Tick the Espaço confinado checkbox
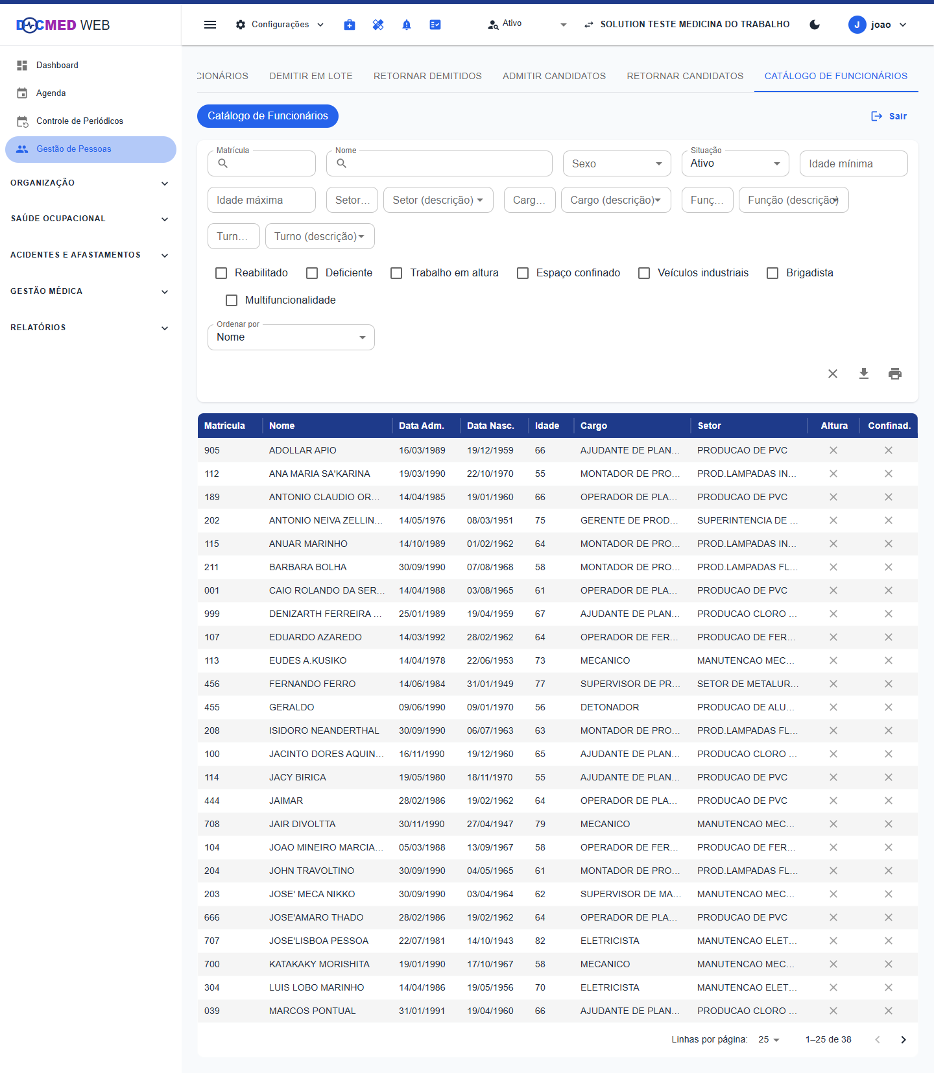Viewport: 934px width, 1073px height. coord(523,273)
